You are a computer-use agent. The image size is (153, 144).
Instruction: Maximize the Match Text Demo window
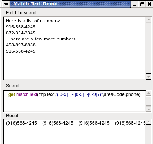click(142, 5)
